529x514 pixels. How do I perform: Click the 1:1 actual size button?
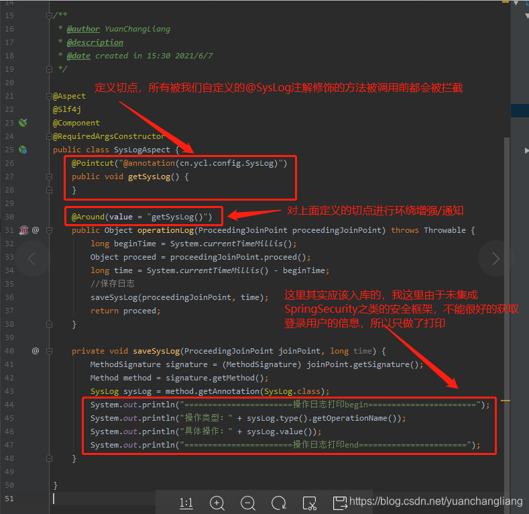(186, 503)
